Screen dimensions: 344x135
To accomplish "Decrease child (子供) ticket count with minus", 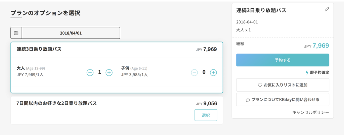I will click(195, 73).
